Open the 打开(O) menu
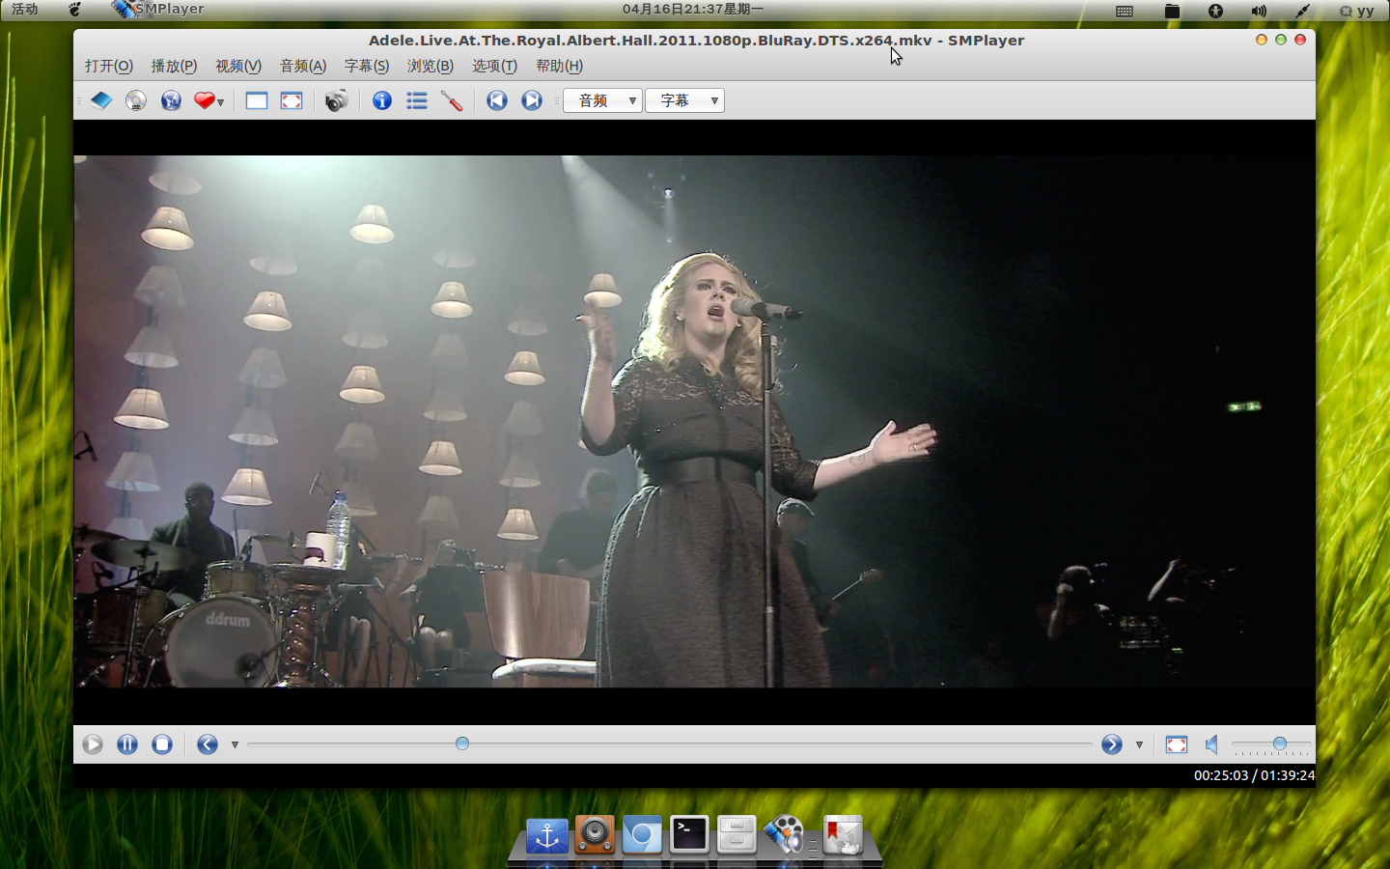This screenshot has width=1390, height=869. pyautogui.click(x=109, y=66)
